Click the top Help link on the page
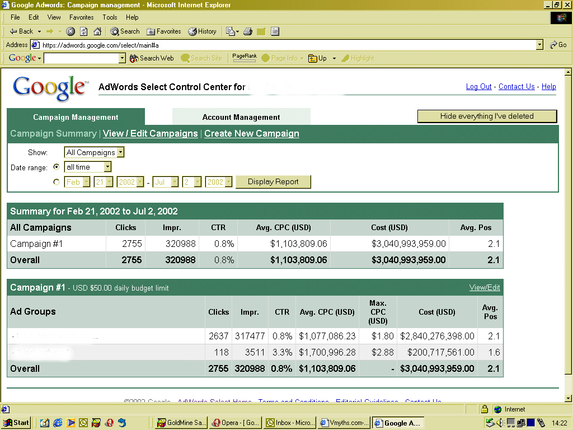The image size is (573, 430). pos(548,86)
